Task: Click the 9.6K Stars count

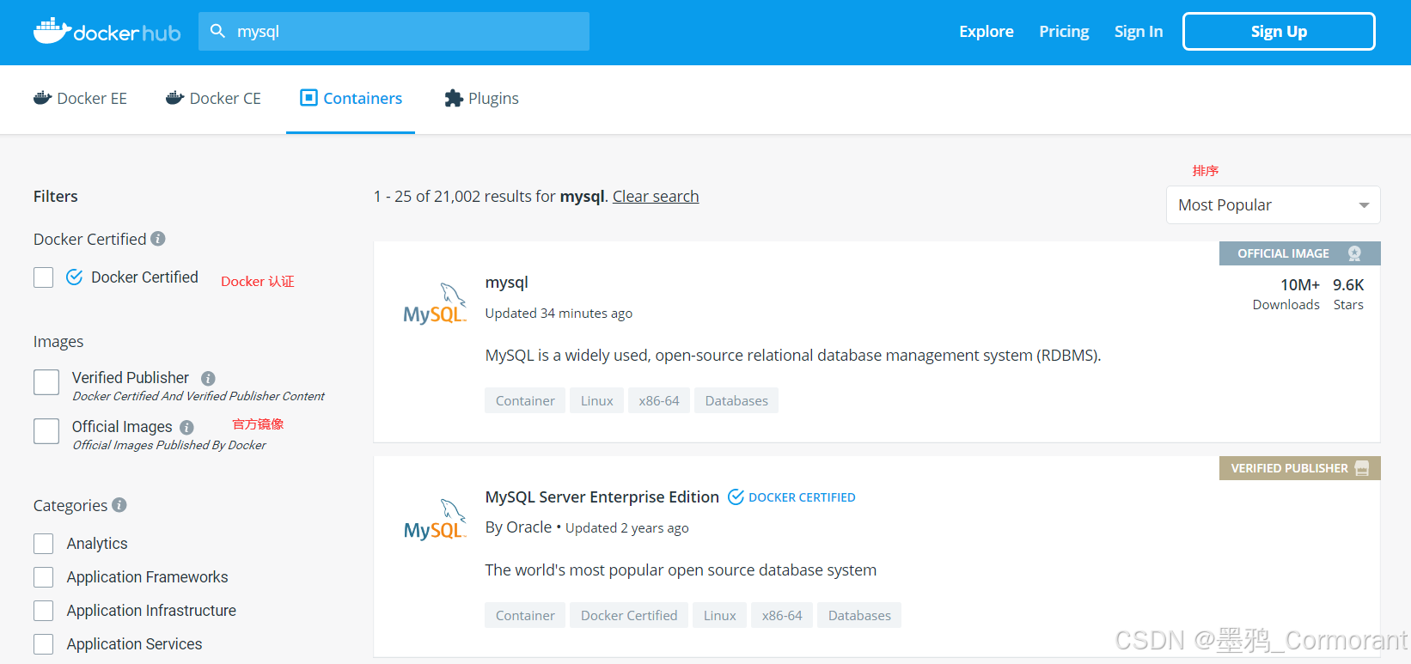Action: click(x=1348, y=294)
